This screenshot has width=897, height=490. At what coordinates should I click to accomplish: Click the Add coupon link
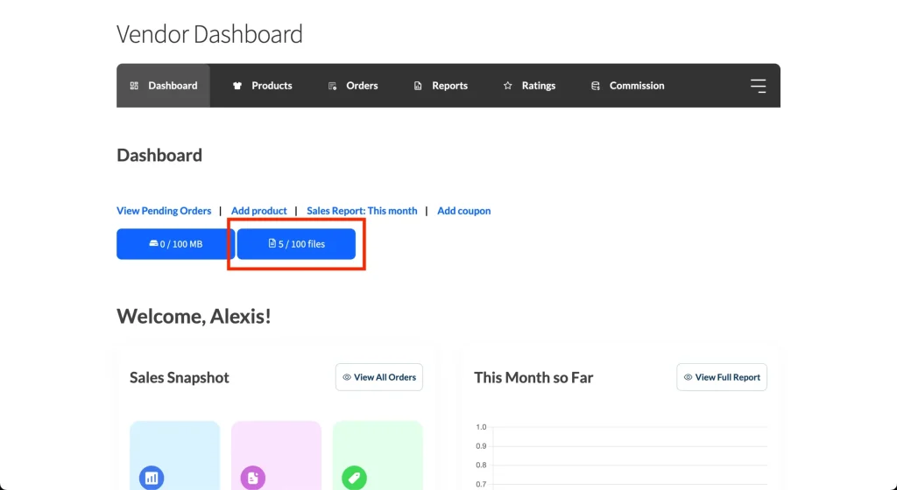pos(464,211)
